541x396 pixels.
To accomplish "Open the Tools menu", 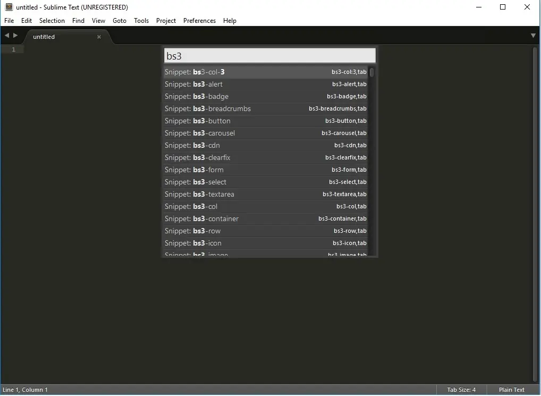I will (141, 21).
